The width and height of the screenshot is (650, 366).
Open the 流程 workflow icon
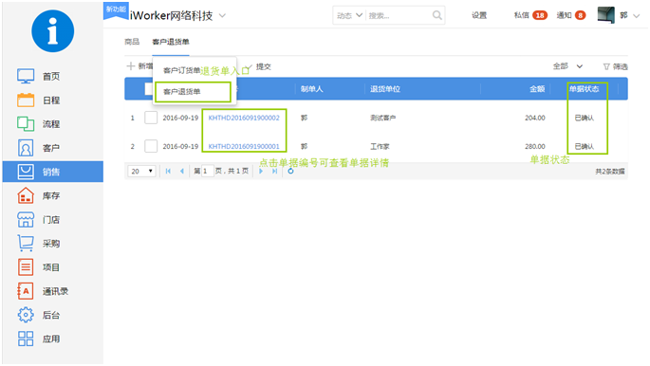pyautogui.click(x=26, y=124)
